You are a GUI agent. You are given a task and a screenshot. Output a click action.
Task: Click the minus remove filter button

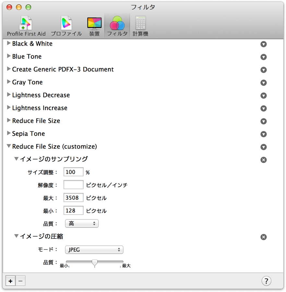(x=20, y=281)
